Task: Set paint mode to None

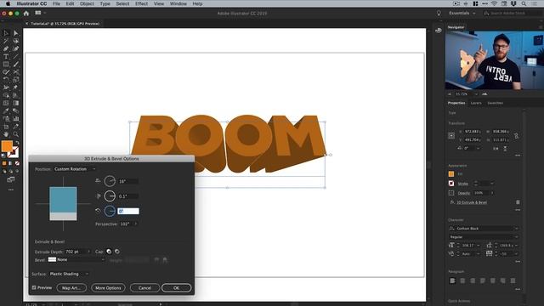Action: tap(17, 163)
